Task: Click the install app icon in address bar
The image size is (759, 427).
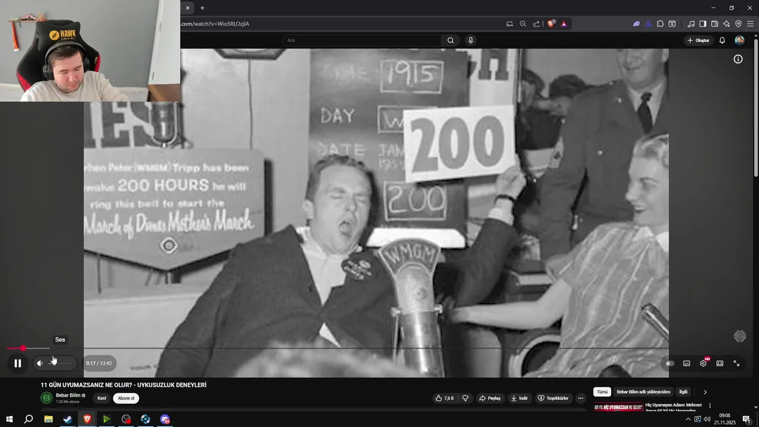Action: click(509, 24)
